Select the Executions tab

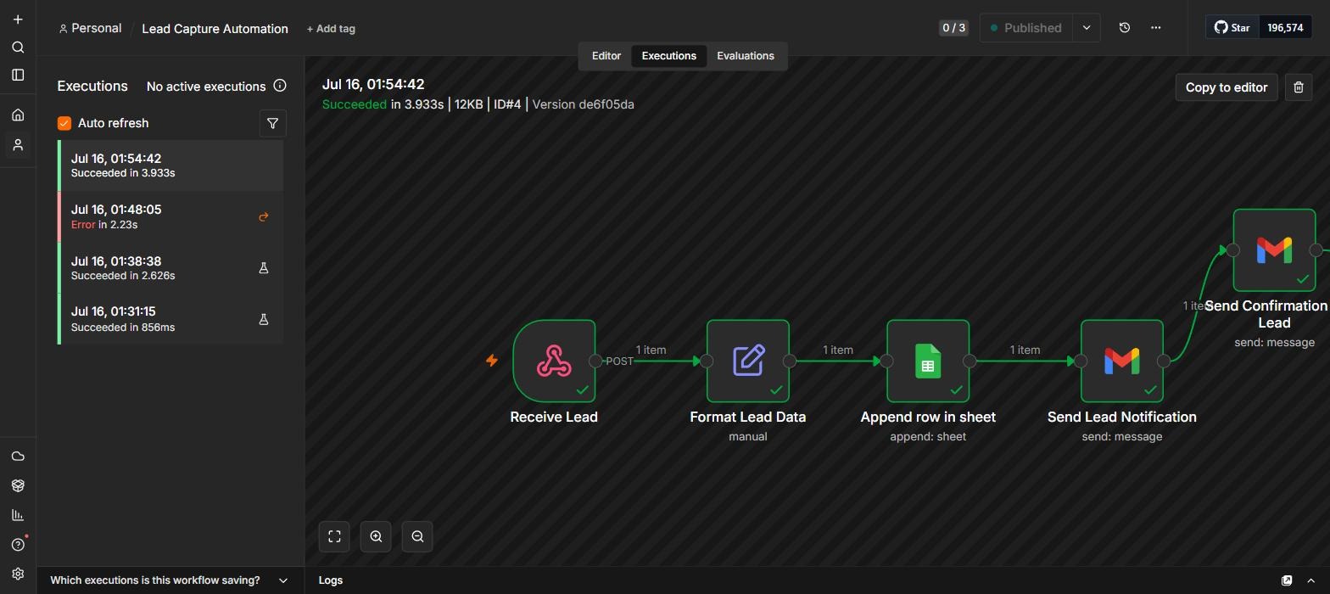pyautogui.click(x=669, y=56)
